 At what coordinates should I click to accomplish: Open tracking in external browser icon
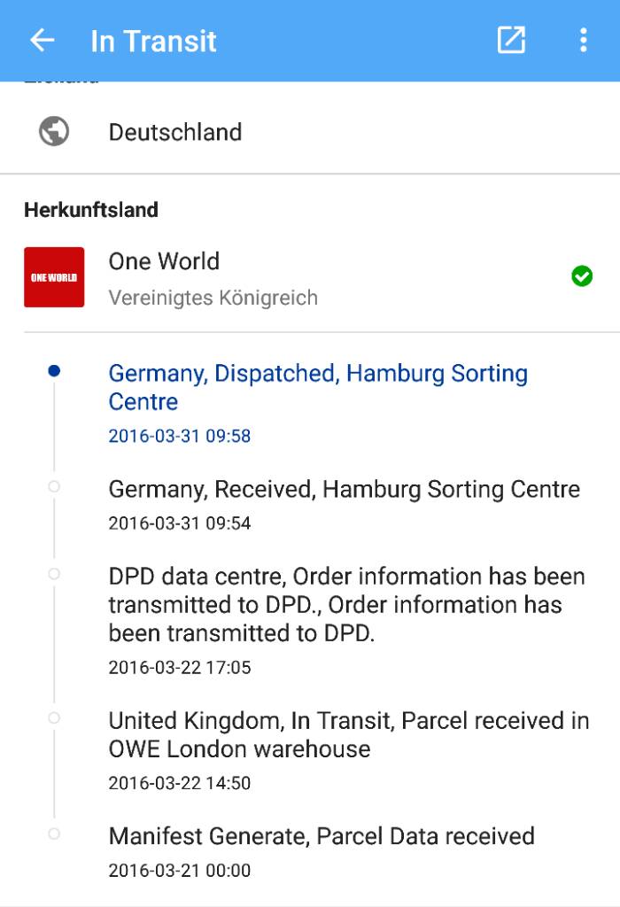(511, 41)
